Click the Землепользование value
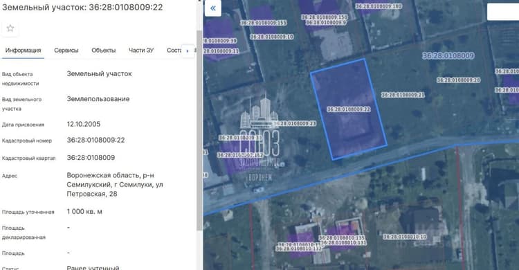 coord(98,99)
